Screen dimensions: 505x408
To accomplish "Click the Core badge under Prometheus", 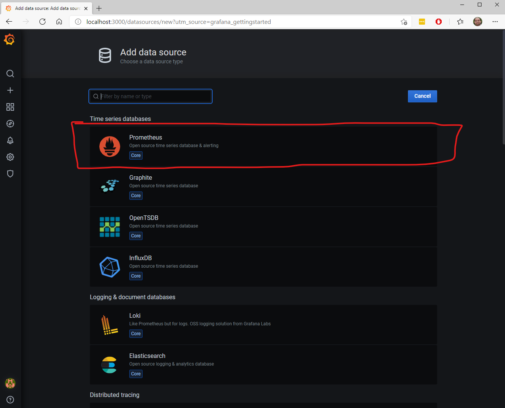I will (136, 155).
